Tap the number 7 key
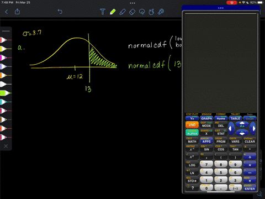 pos(206,164)
